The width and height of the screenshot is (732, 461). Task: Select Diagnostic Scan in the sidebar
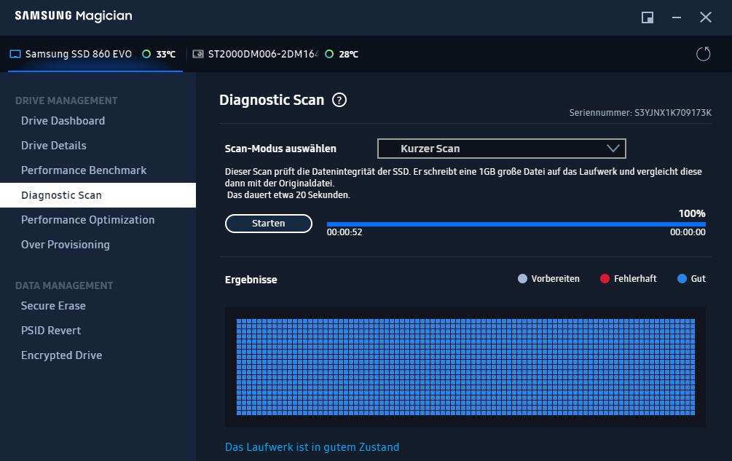98,195
